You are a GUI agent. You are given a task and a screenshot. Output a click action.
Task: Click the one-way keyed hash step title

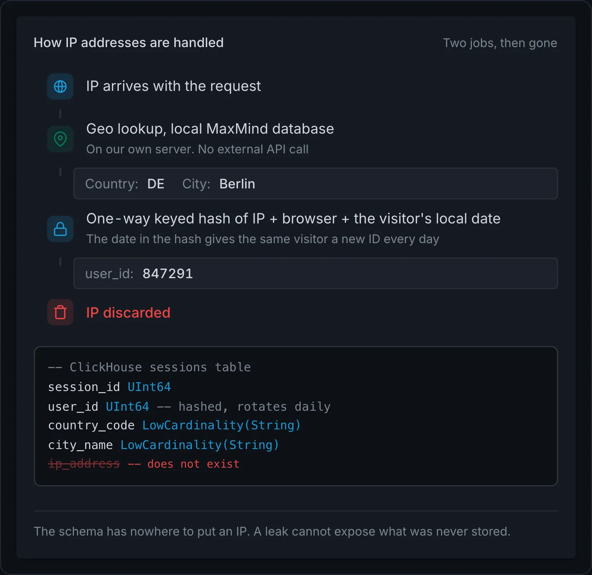click(x=294, y=219)
